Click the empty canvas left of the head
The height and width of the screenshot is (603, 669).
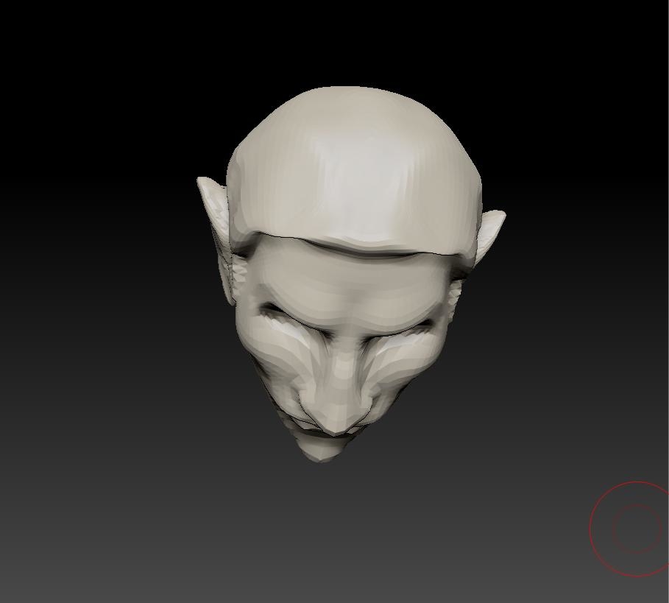click(x=110, y=295)
